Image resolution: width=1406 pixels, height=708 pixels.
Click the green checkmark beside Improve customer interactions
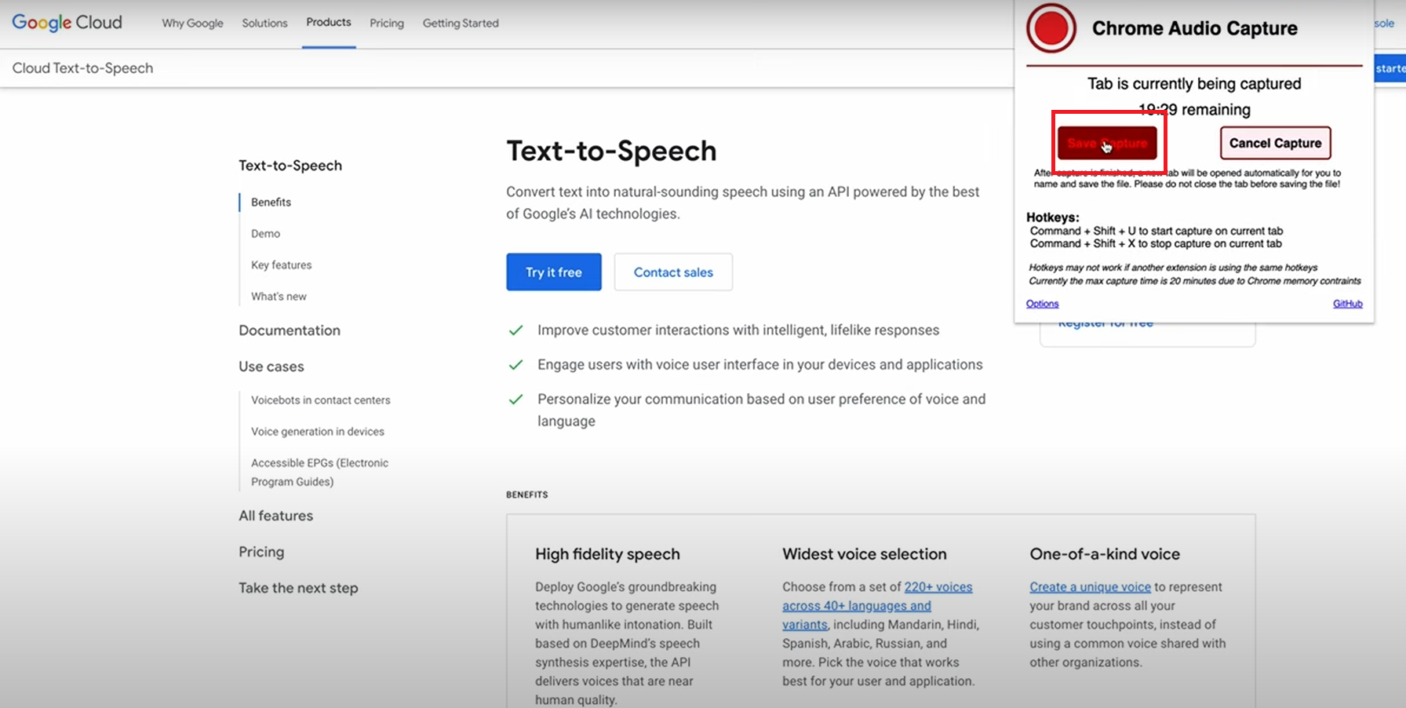tap(515, 330)
